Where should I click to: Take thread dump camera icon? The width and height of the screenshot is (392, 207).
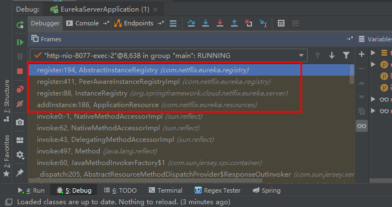tap(20, 122)
